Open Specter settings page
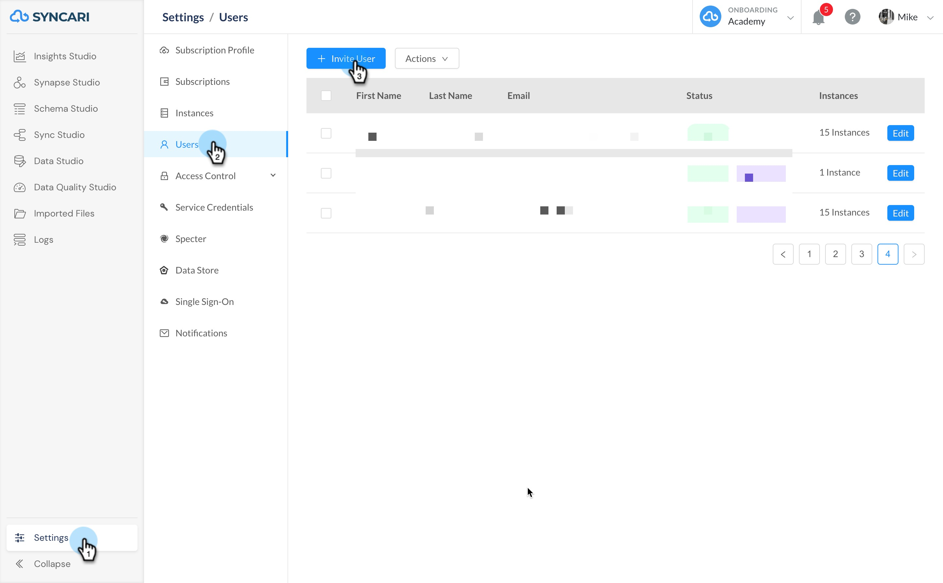 coord(216,239)
